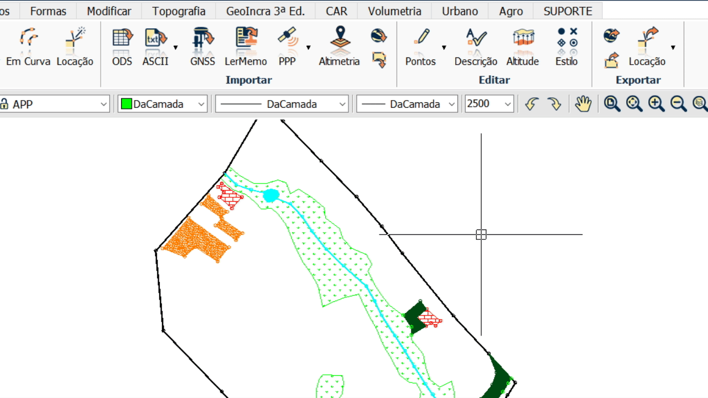The image size is (708, 398).
Task: Click the PPP satellite icon
Action: click(287, 46)
